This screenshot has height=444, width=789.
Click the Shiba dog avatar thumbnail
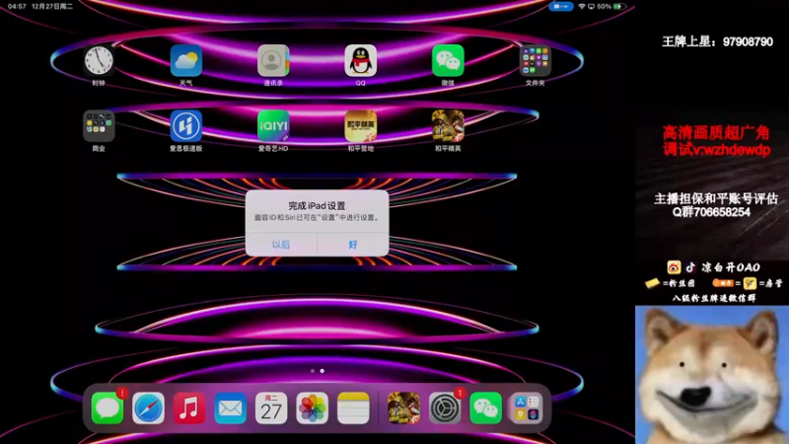tap(711, 375)
